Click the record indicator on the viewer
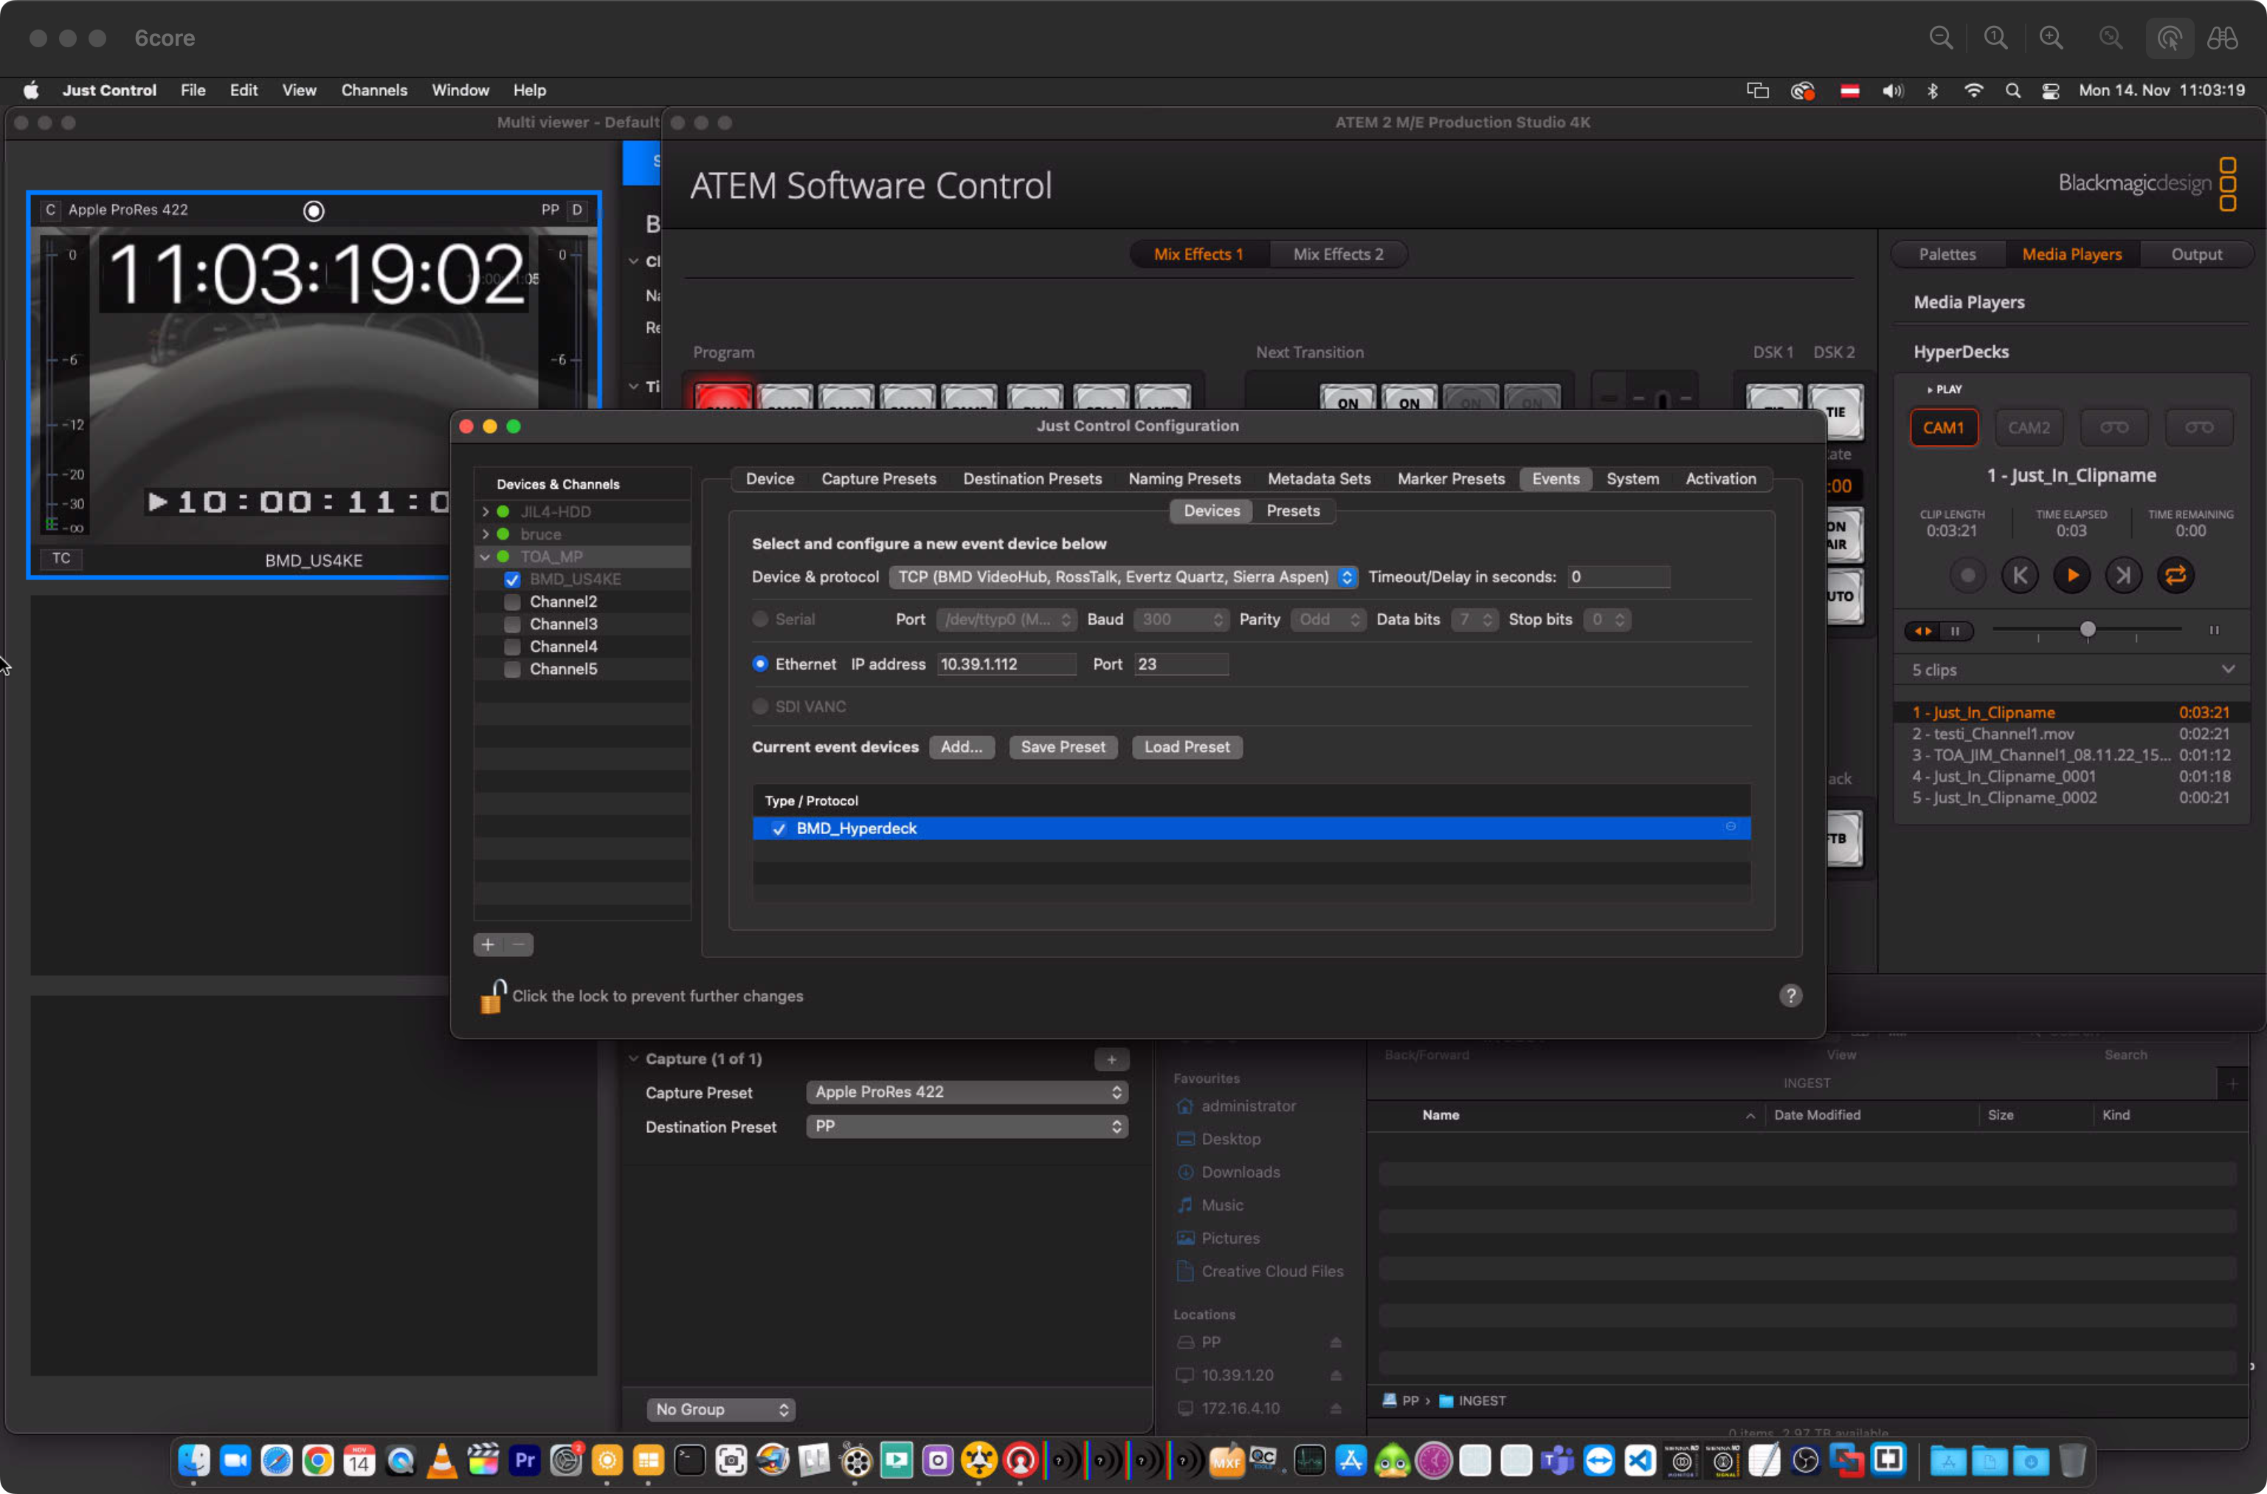Image resolution: width=2267 pixels, height=1494 pixels. coord(314,210)
